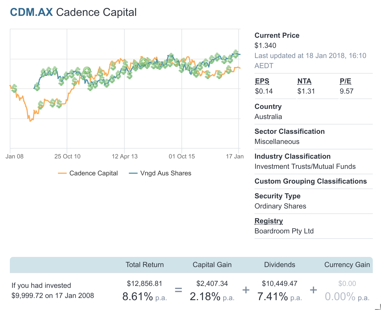This screenshot has width=381, height=310.
Task: Click the Miscellaneous sector value
Action: click(277, 141)
